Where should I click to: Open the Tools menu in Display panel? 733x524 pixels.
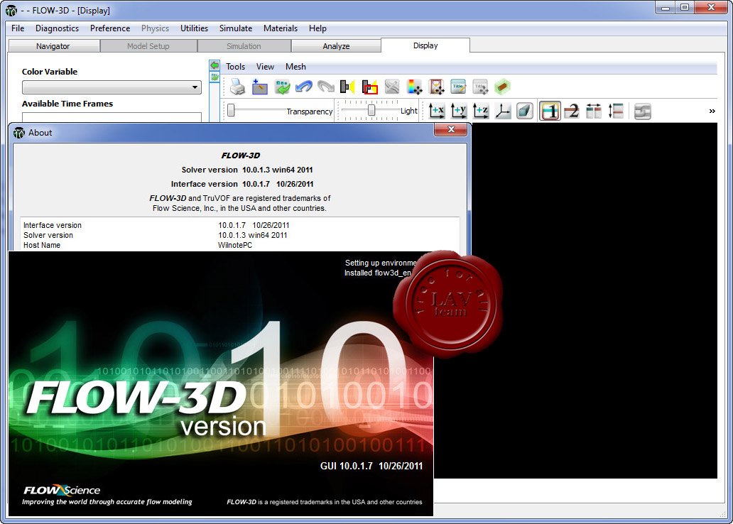pyautogui.click(x=235, y=66)
